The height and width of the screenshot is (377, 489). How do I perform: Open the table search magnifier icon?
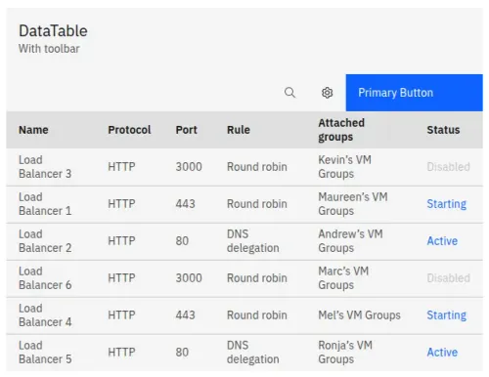289,93
